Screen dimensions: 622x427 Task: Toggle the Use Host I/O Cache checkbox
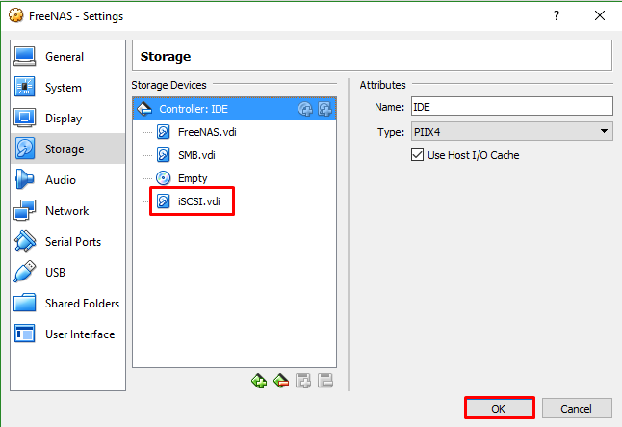click(x=418, y=155)
